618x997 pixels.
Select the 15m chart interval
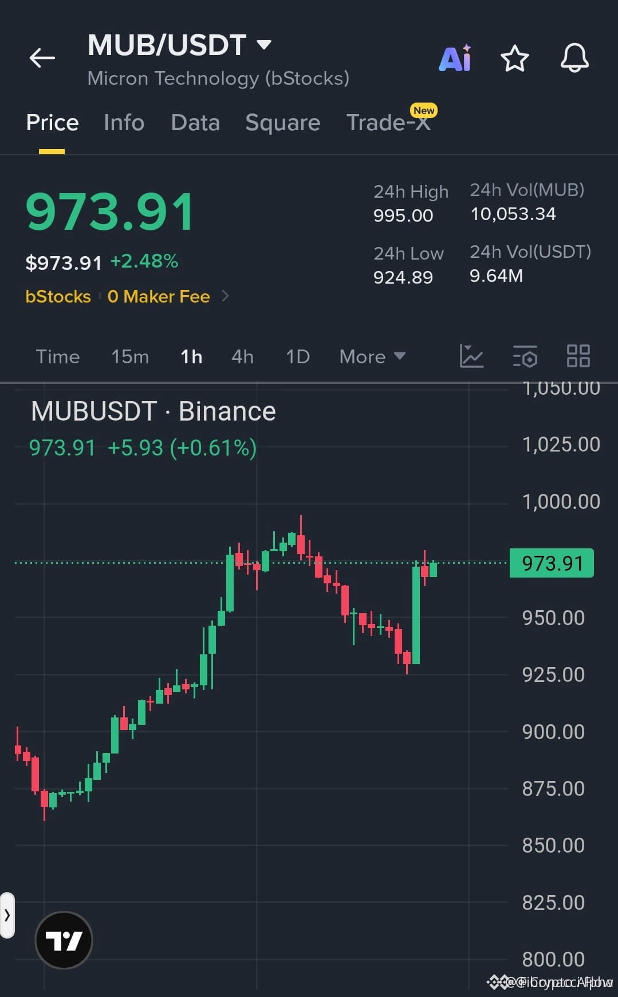click(130, 356)
